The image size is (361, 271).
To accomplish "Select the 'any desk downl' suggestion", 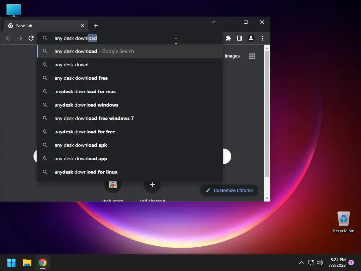I will click(x=130, y=65).
